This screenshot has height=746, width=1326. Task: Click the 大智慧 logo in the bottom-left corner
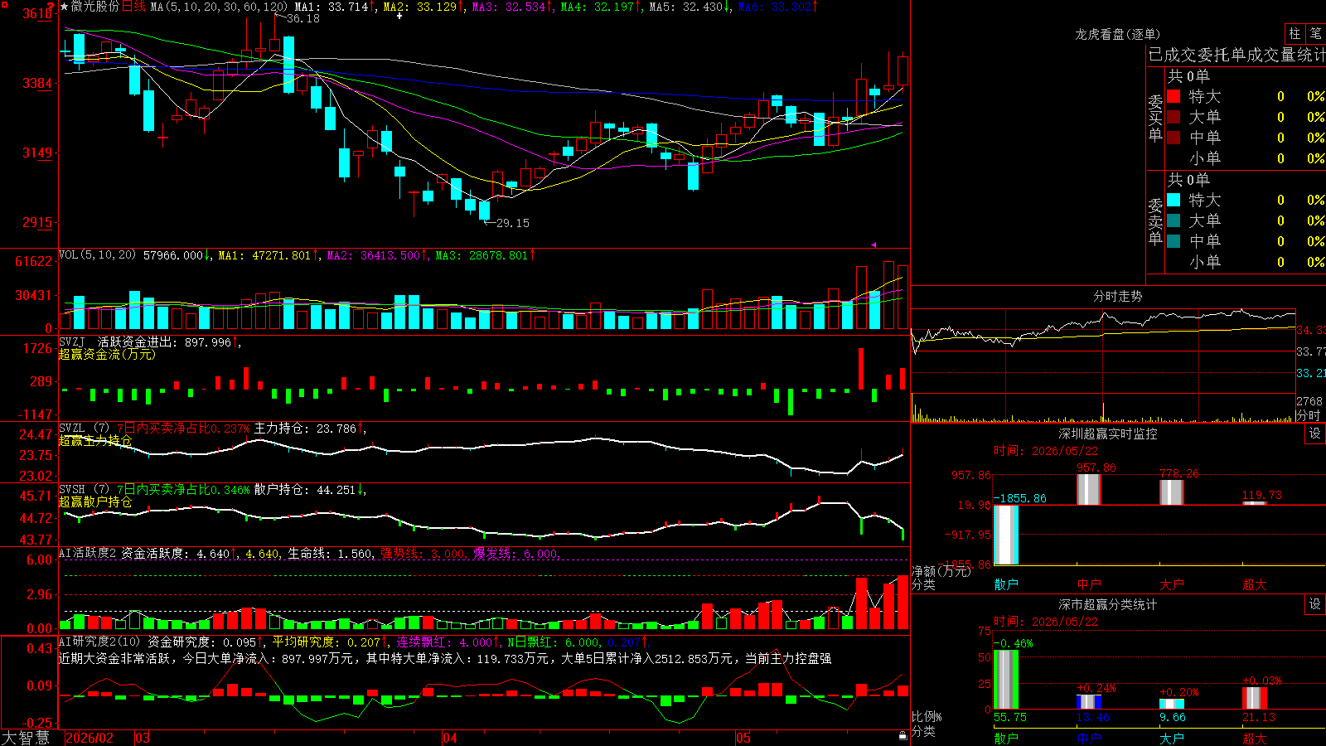point(26,737)
